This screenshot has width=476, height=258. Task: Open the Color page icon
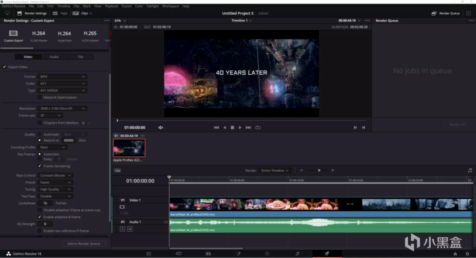267,254
